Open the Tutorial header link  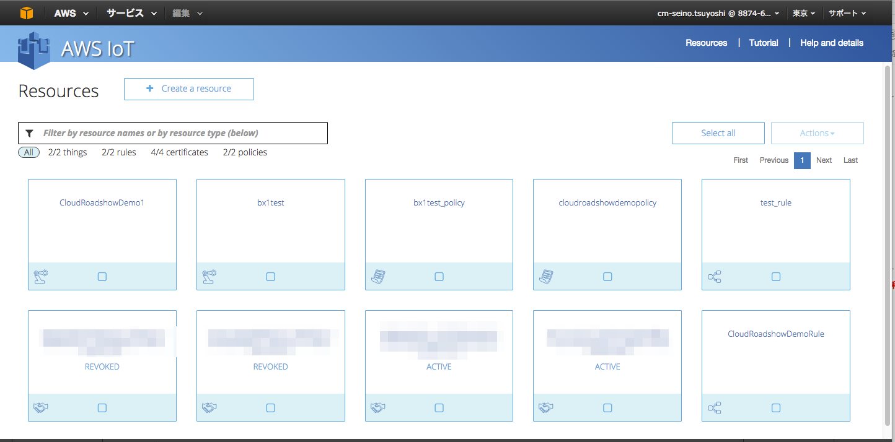tap(764, 43)
